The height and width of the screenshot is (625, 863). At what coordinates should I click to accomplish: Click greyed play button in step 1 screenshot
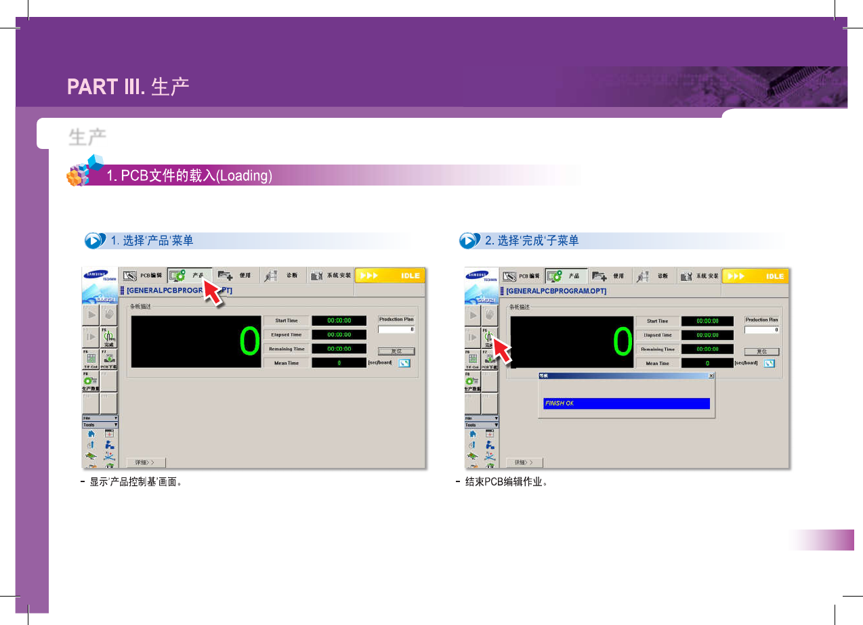coord(91,315)
